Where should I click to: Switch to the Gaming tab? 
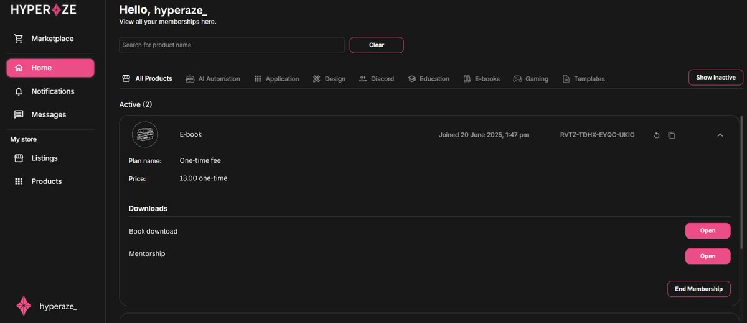click(531, 79)
